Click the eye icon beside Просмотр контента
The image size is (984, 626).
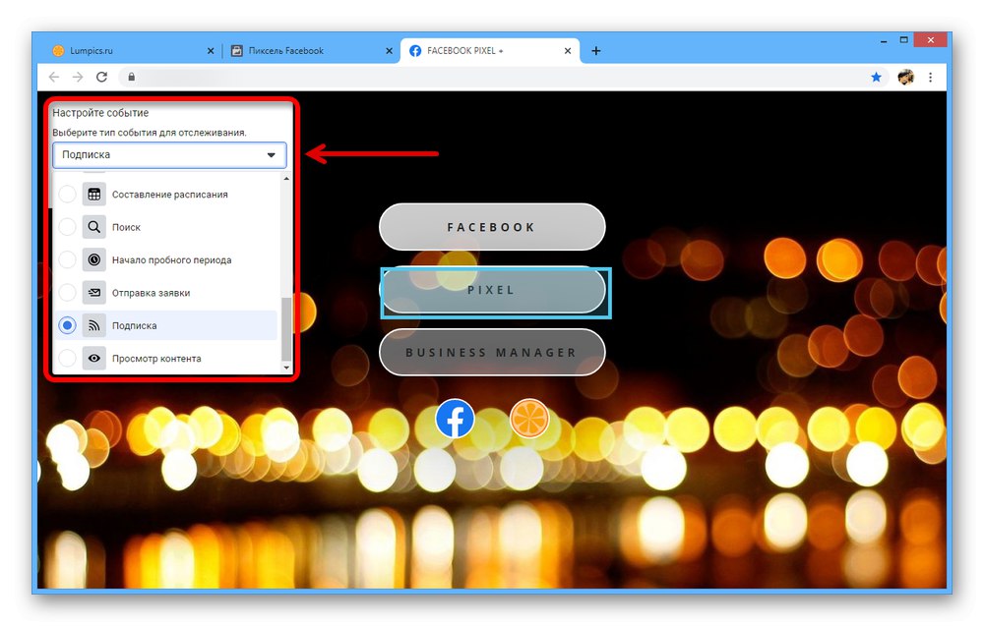(94, 359)
